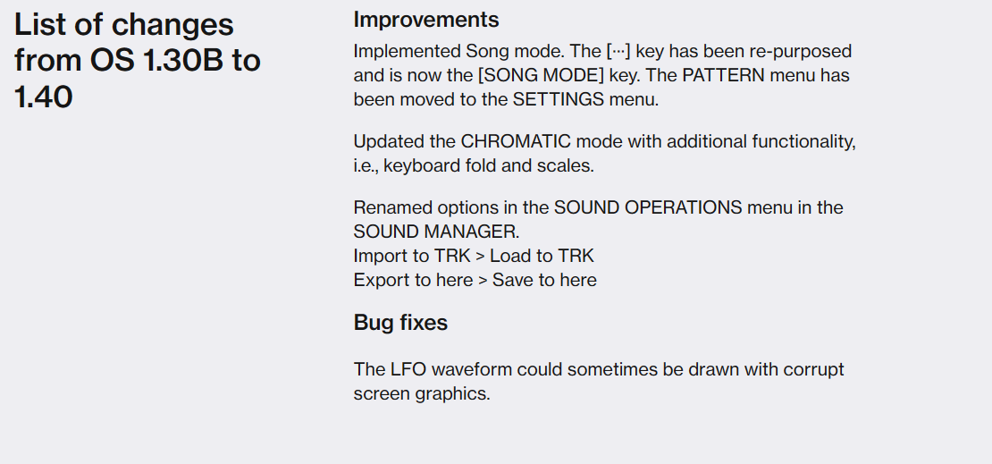Click 'Import to TRK' text
The height and width of the screenshot is (464, 992).
[411, 256]
